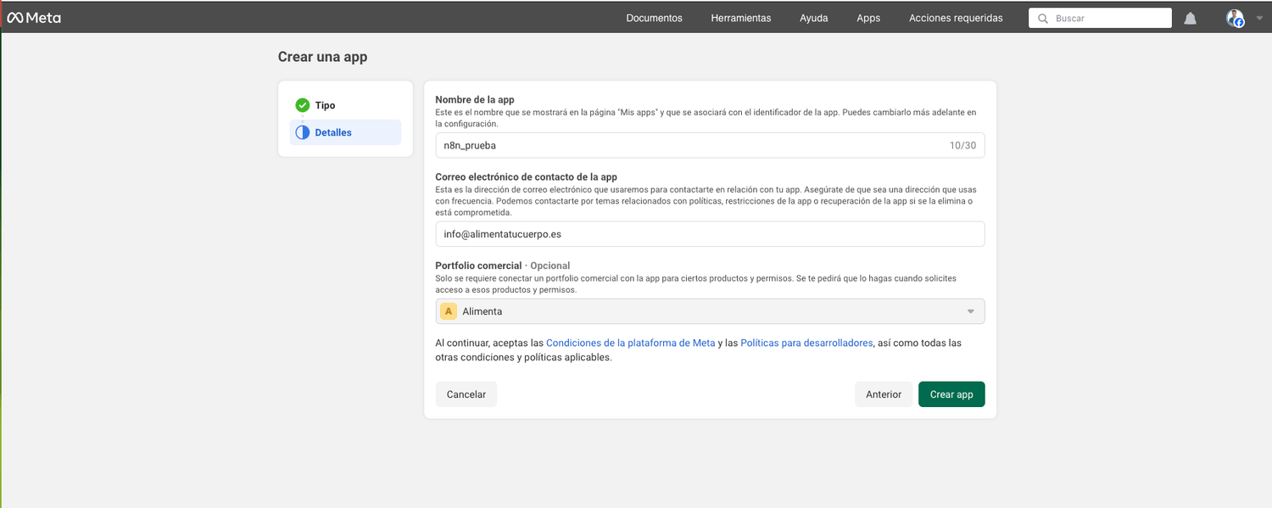Open the Documentos menu
The height and width of the screenshot is (508, 1272).
click(x=654, y=18)
